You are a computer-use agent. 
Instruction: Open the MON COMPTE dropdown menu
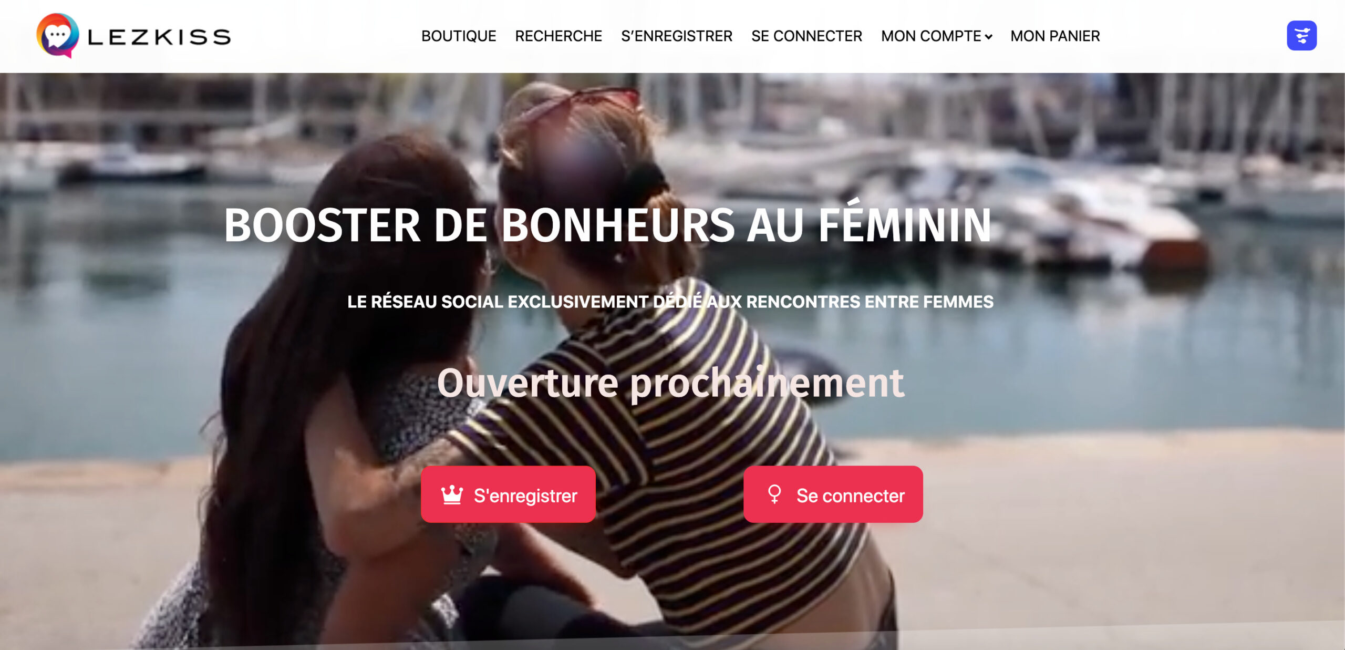click(x=936, y=36)
